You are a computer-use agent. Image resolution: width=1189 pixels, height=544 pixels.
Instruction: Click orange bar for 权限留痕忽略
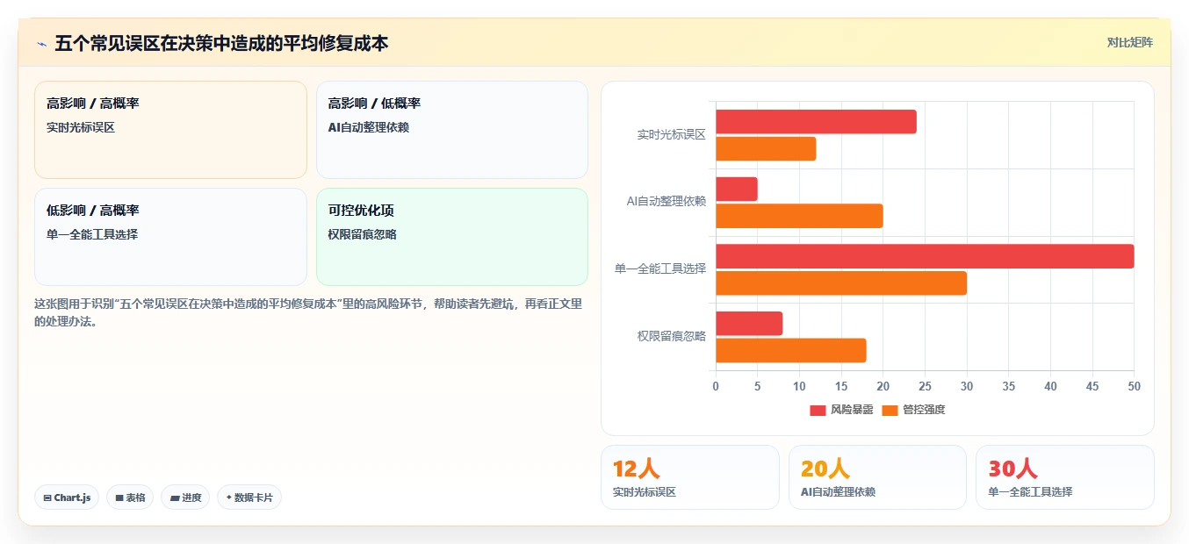tap(791, 350)
